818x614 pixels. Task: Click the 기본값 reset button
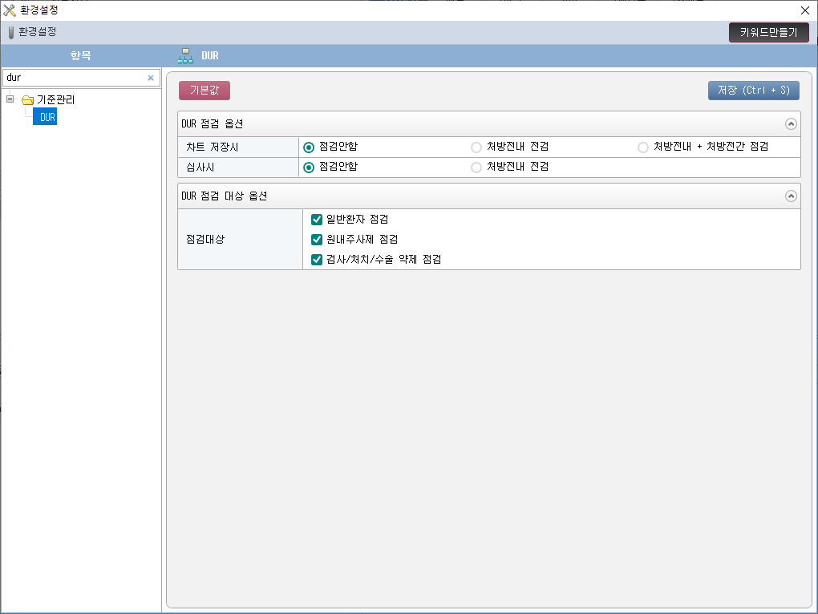point(204,91)
